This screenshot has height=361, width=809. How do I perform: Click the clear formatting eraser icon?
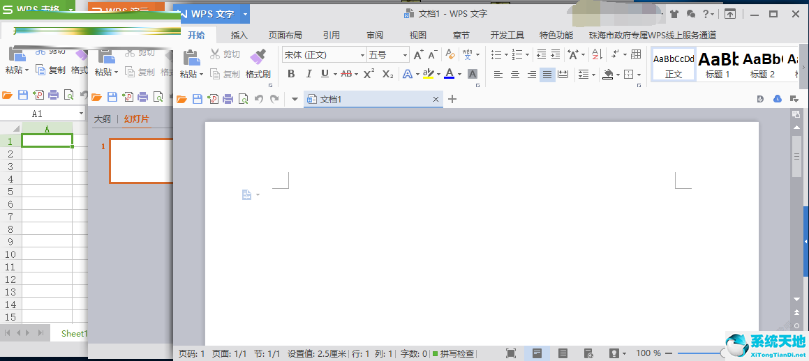(450, 54)
